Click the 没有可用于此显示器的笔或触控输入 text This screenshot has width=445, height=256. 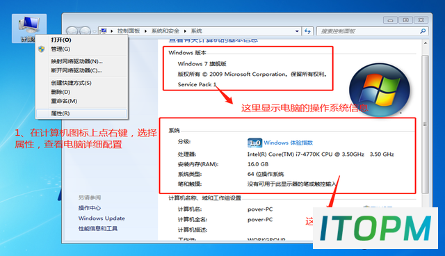(x=291, y=184)
